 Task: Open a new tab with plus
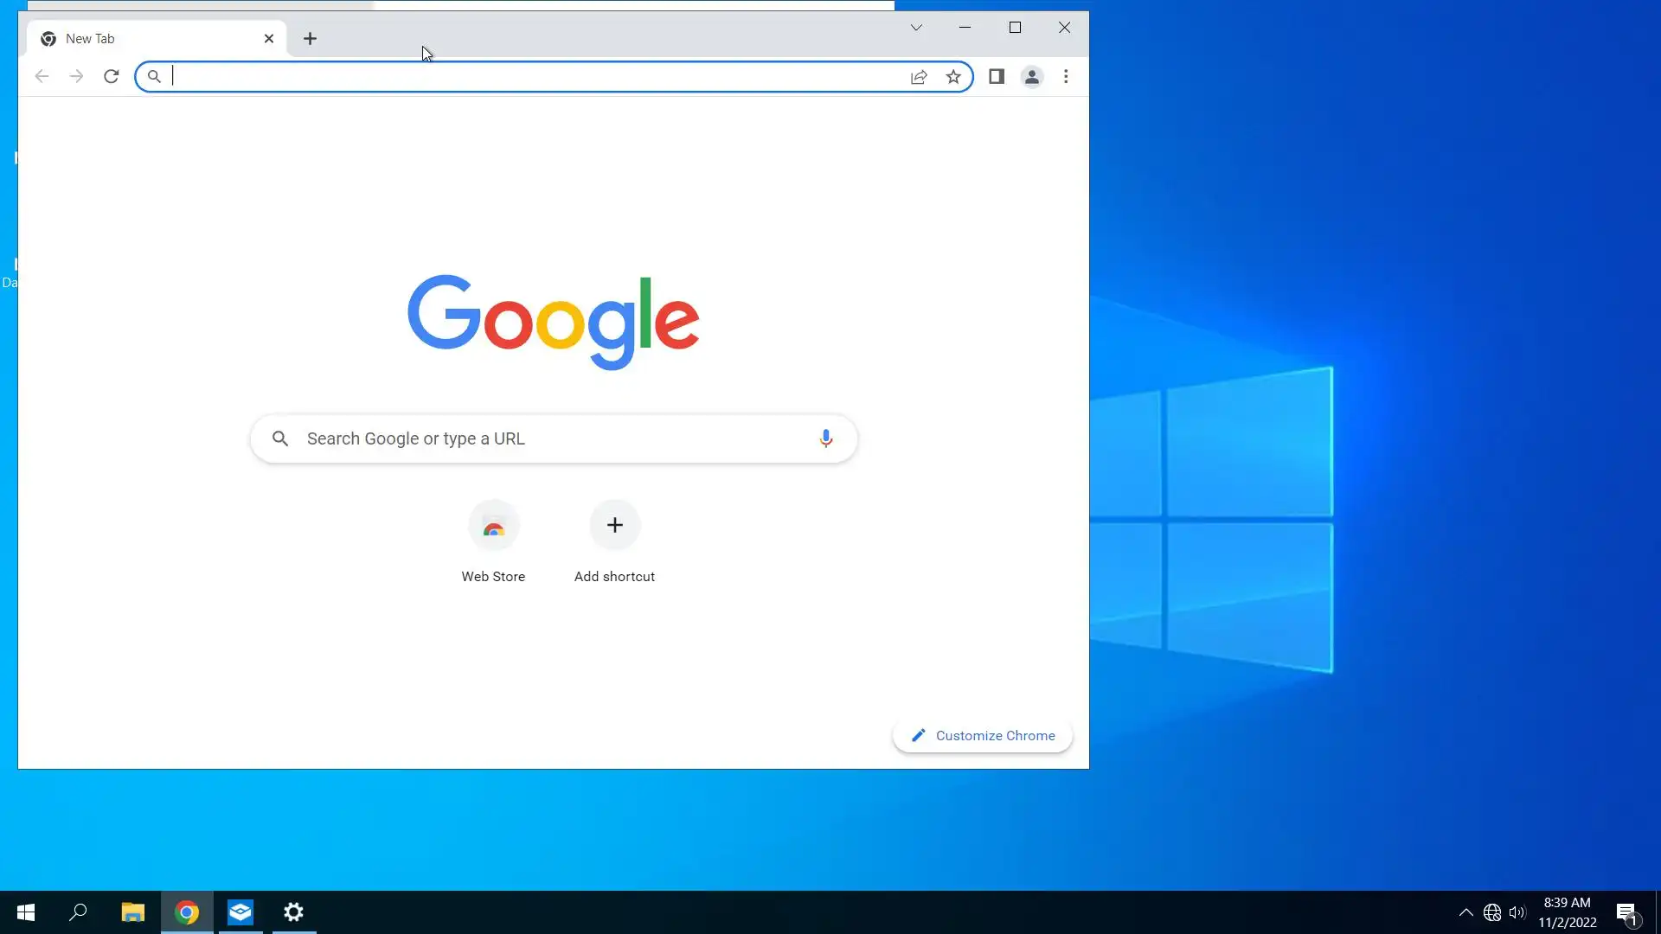310,38
